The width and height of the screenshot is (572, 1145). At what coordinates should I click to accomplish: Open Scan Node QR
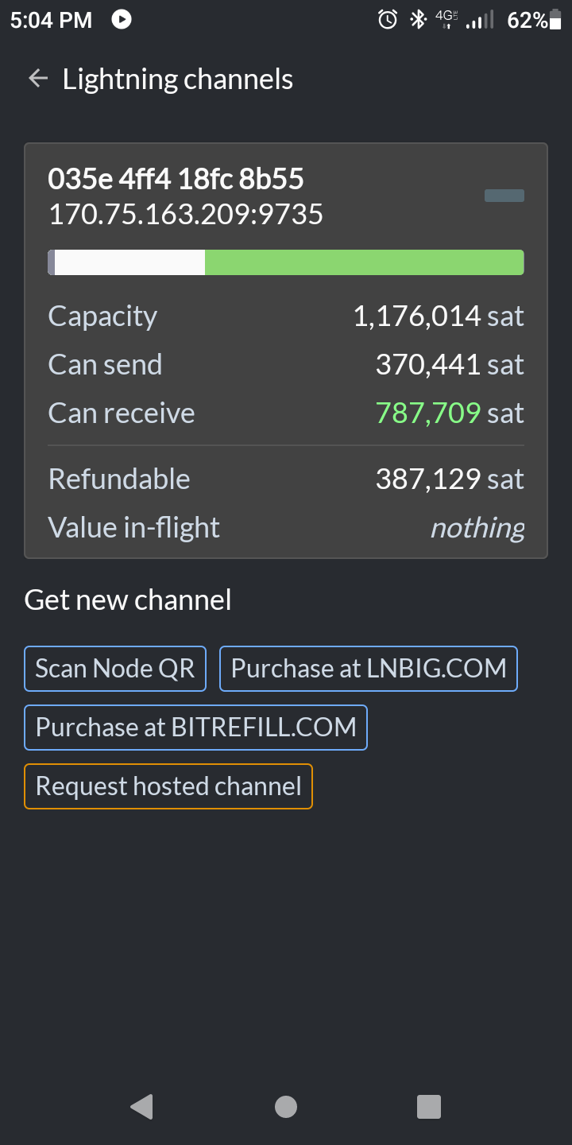[115, 669]
